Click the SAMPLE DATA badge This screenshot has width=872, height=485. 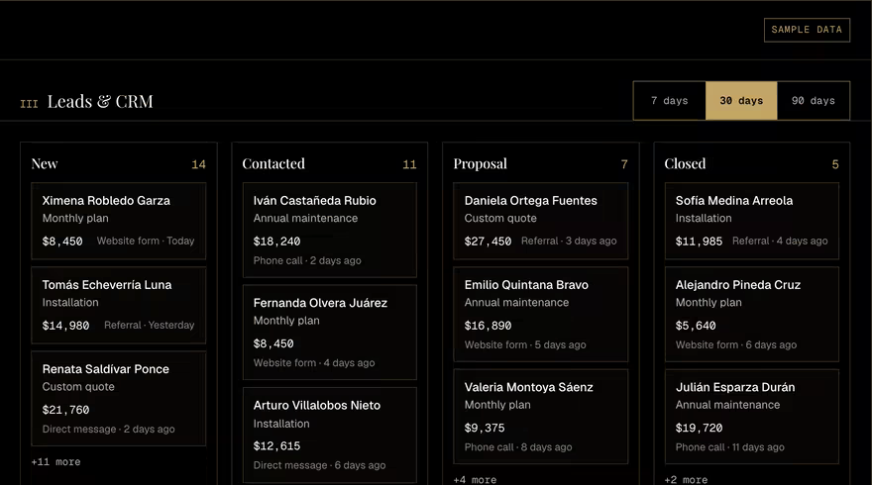tap(807, 30)
